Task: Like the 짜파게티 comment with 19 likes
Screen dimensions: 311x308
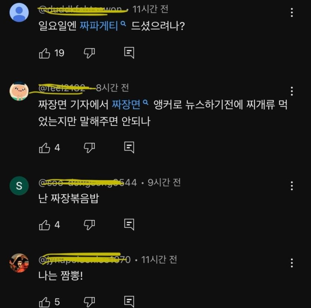Action: coord(45,53)
